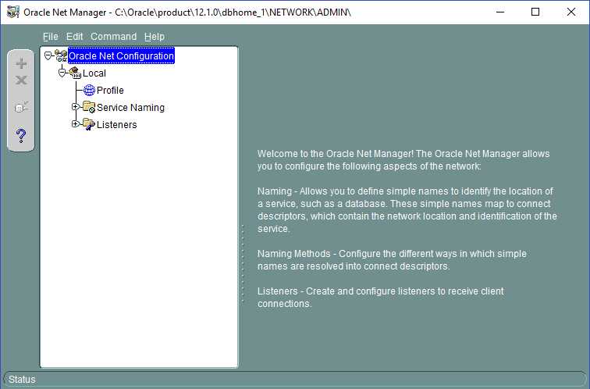The height and width of the screenshot is (389, 590).
Task: Collapse the Local tree node
Action: [62, 73]
